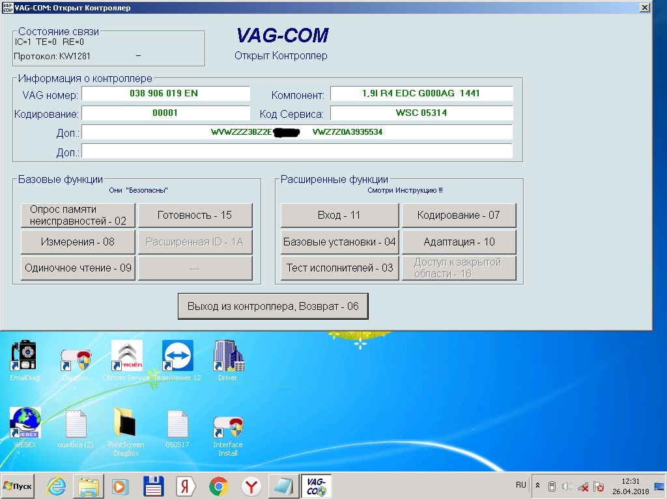The width and height of the screenshot is (667, 500).
Task: Click the 'Открыт Контроллер' subtitle text
Action: tap(281, 56)
